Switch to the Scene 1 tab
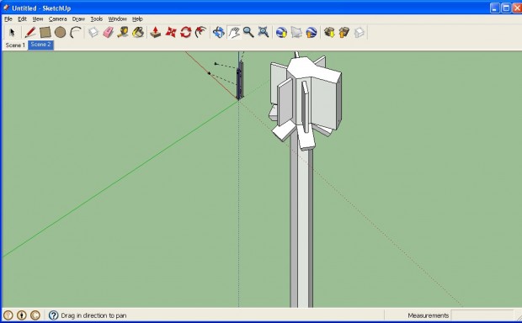The width and height of the screenshot is (522, 323). click(15, 45)
